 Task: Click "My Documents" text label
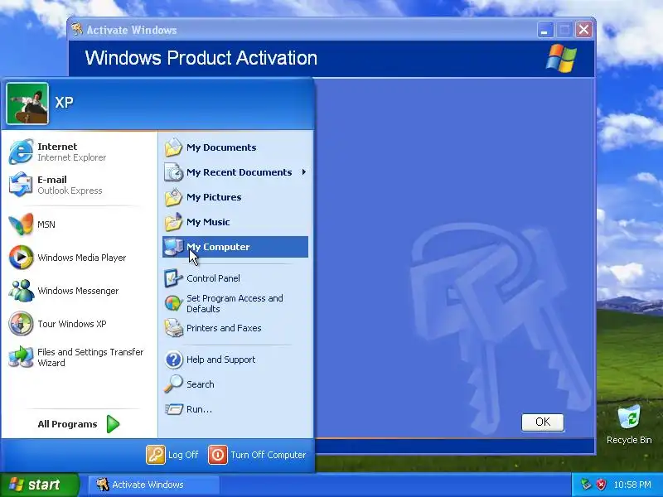221,147
